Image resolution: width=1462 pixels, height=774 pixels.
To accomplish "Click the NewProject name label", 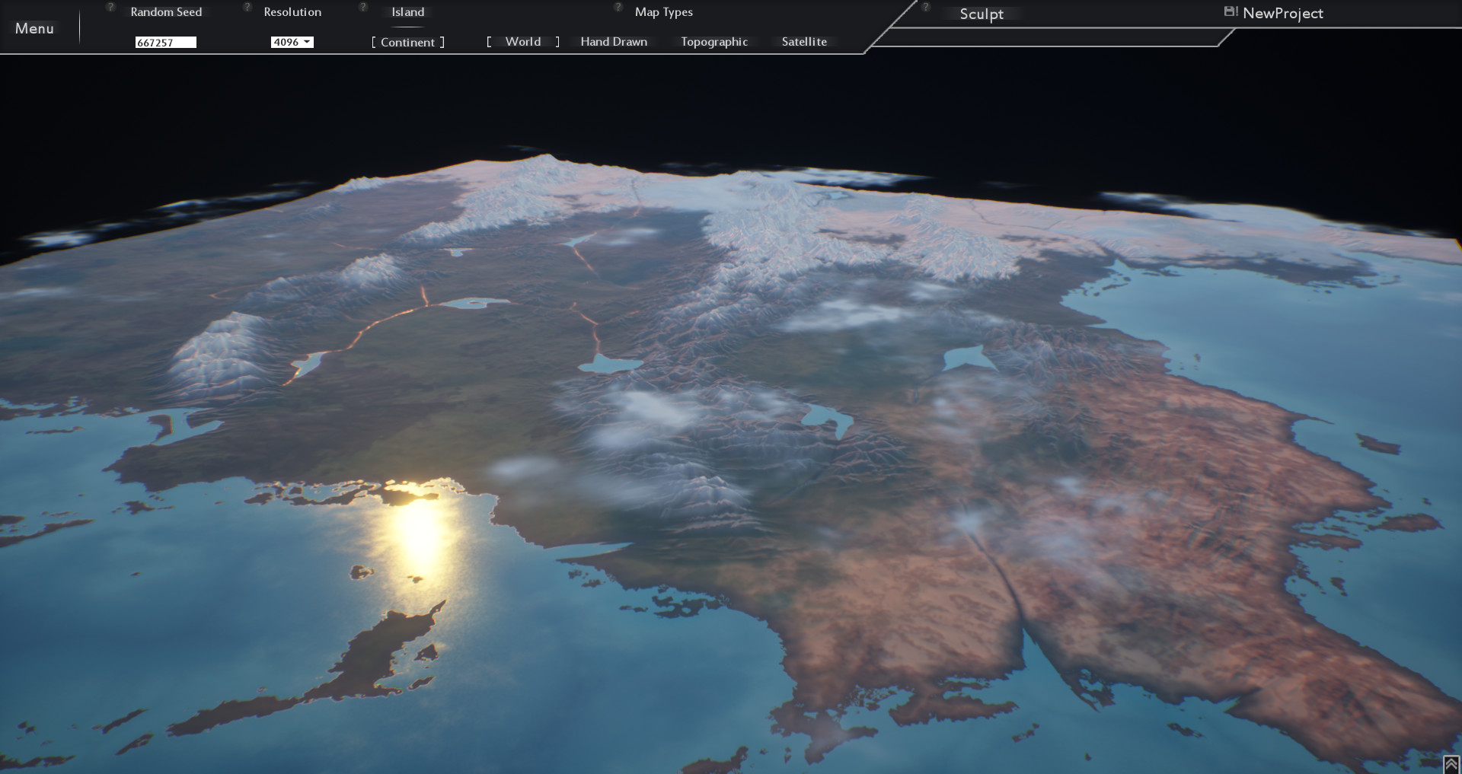I will pyautogui.click(x=1283, y=13).
